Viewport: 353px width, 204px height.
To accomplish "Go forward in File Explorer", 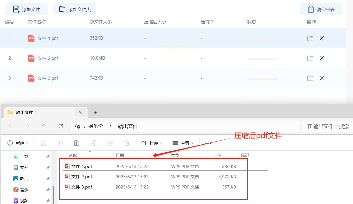I will click(27, 126).
